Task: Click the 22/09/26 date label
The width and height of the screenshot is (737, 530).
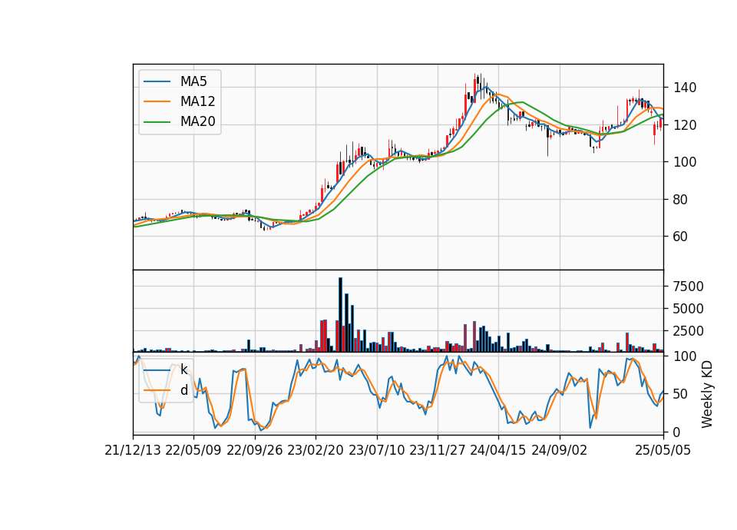Action: tap(255, 451)
